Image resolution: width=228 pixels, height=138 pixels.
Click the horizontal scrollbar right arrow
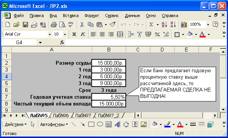pyautogui.click(x=215, y=116)
